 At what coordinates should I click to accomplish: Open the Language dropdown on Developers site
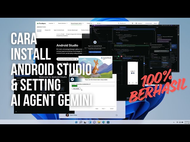pos(139,23)
